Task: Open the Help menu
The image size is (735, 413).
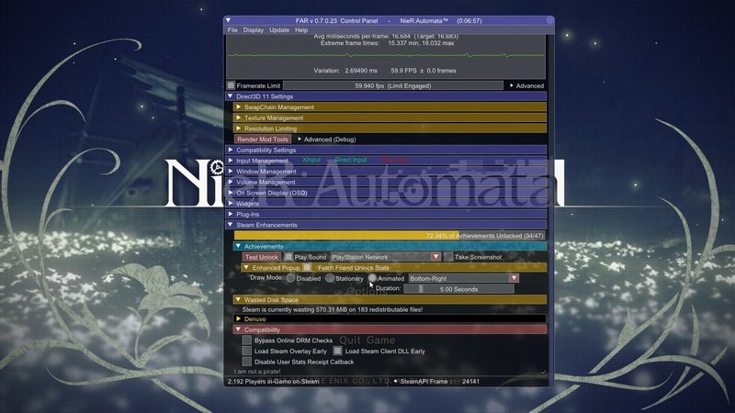Action: [x=301, y=30]
